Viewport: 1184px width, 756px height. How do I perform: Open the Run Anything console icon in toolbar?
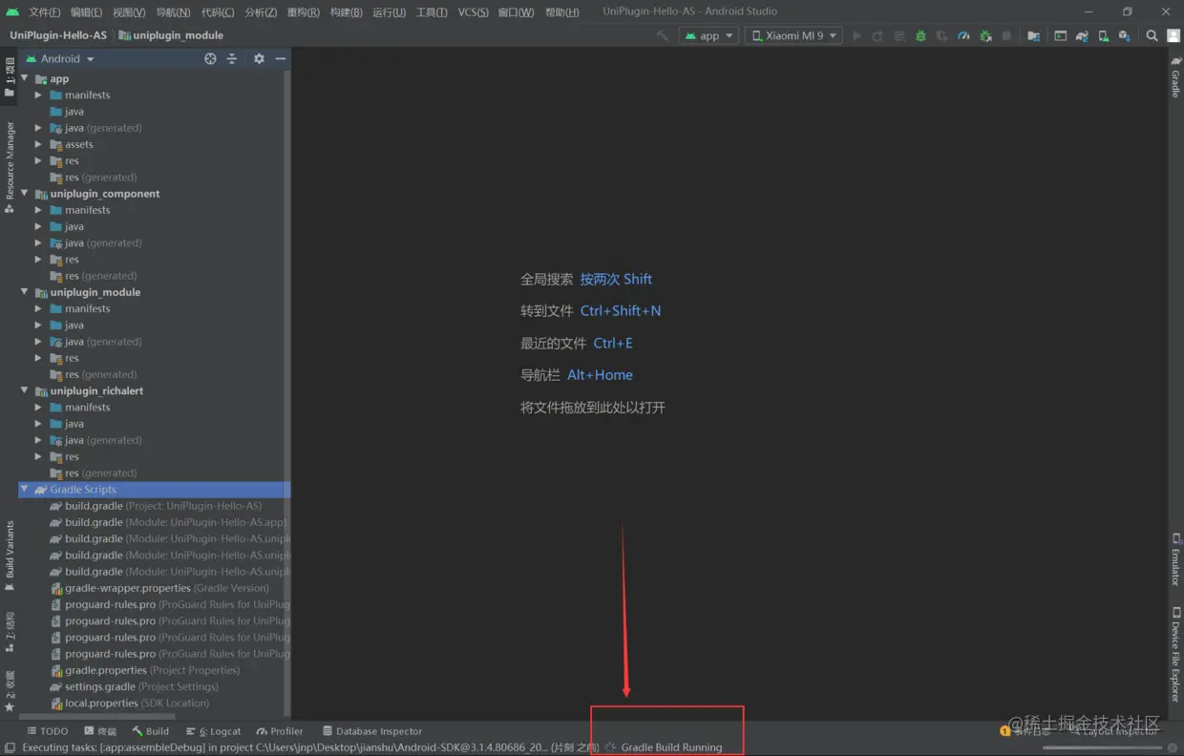click(1060, 35)
